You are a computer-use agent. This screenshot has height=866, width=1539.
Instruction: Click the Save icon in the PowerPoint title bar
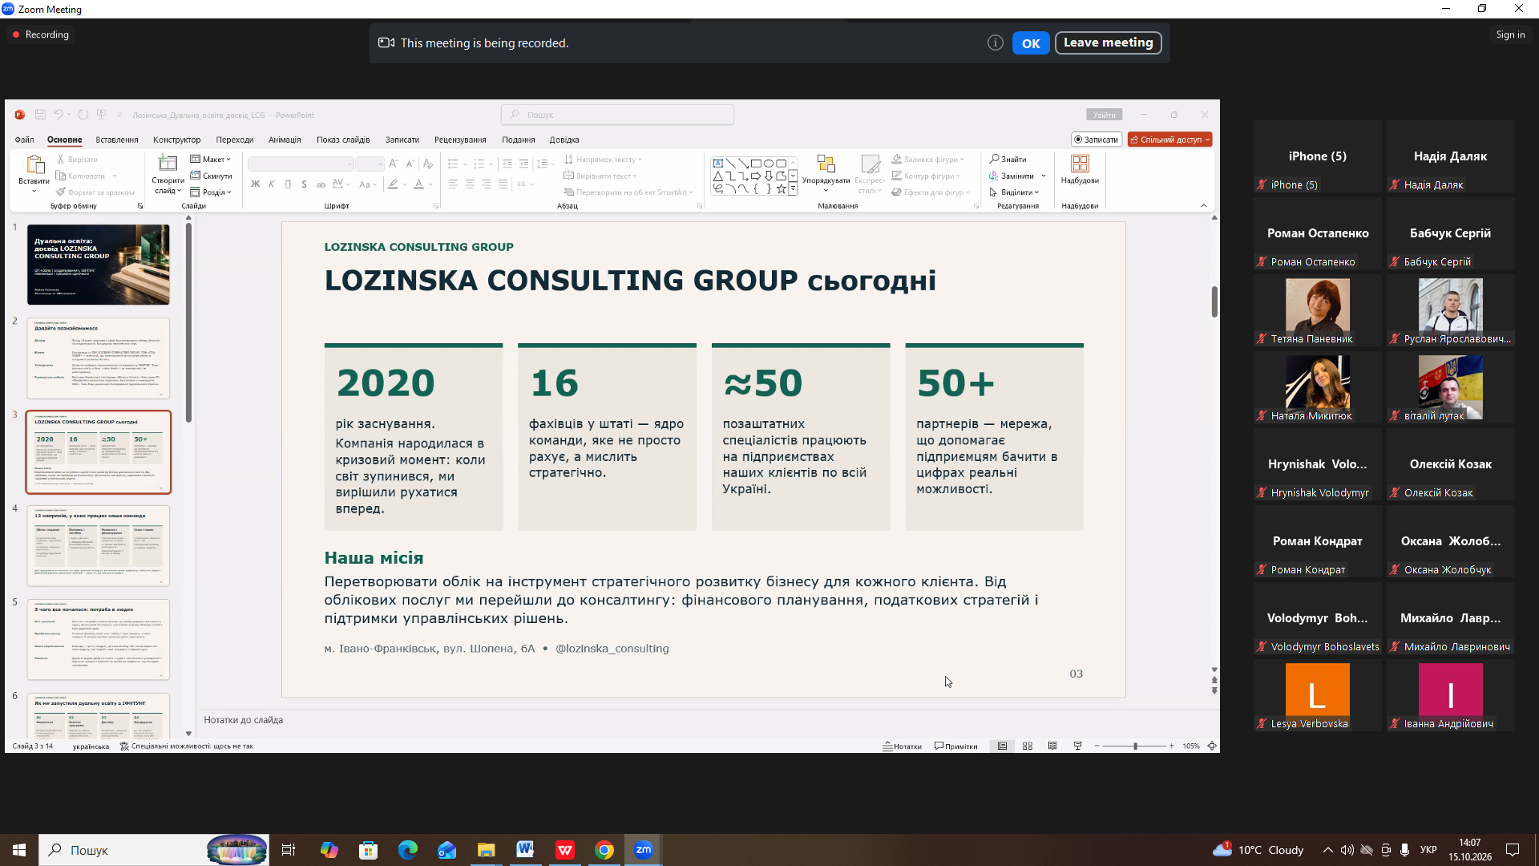(x=40, y=115)
